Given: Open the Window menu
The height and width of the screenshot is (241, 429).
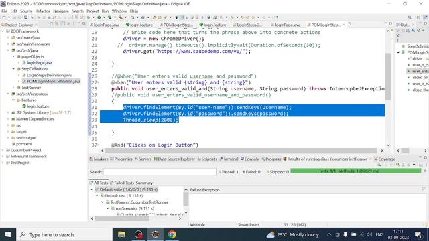Looking at the screenshot, I should tap(119, 11).
